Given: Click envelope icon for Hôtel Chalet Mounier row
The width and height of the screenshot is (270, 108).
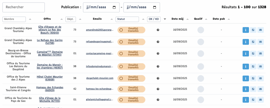Looking at the screenshot, I should point(261,78).
